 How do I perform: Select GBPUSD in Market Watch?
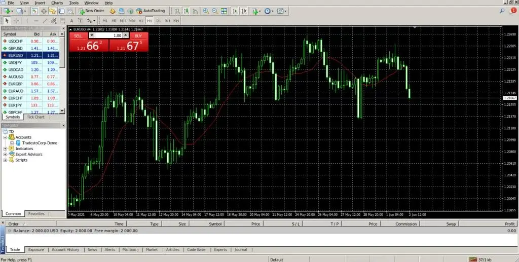pyautogui.click(x=30, y=48)
